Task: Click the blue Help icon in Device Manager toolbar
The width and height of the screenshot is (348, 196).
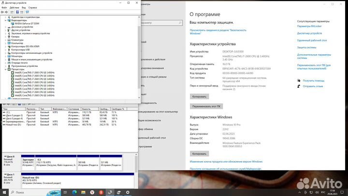Action: pyautogui.click(x=17, y=12)
